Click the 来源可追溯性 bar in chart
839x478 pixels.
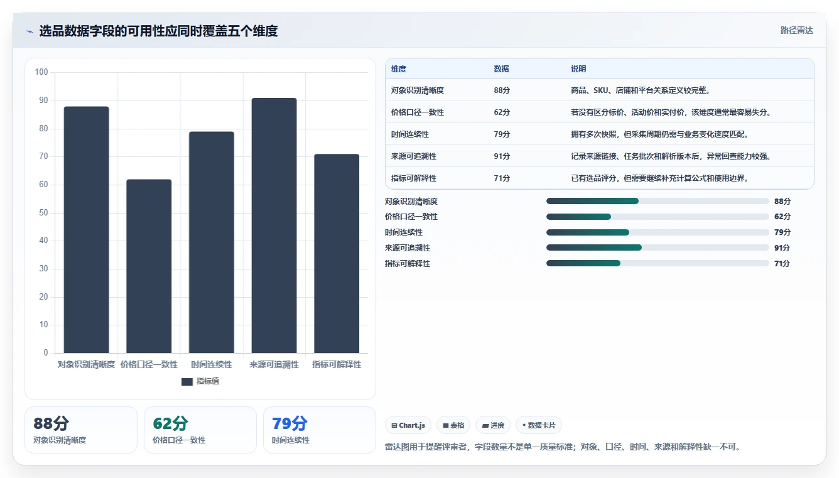pyautogui.click(x=274, y=225)
